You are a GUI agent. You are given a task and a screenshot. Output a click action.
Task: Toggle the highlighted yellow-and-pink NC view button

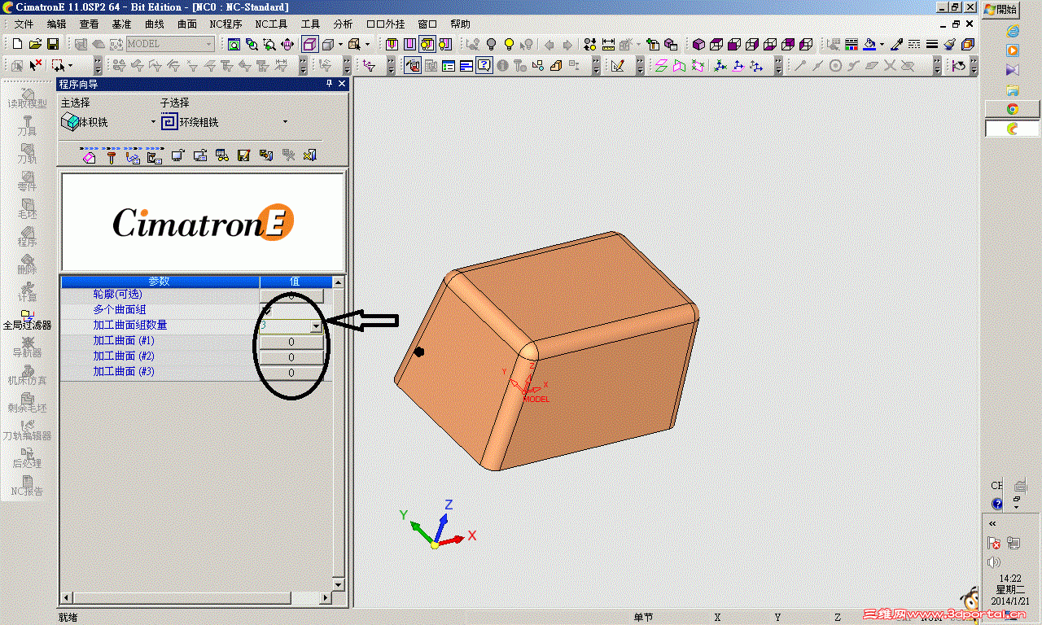427,44
